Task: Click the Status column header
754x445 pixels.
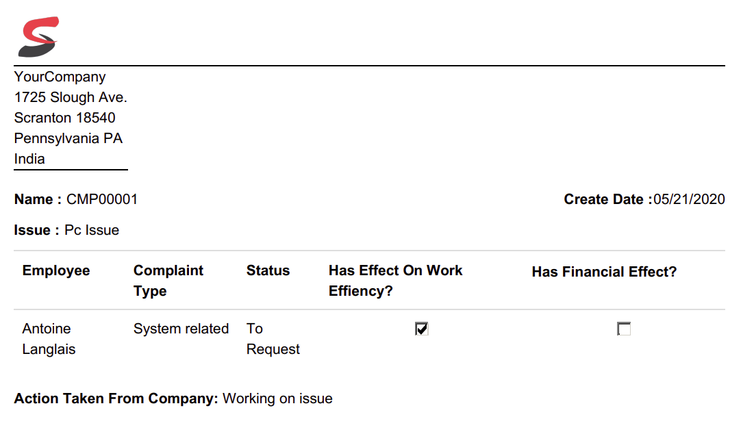Action: pyautogui.click(x=268, y=270)
